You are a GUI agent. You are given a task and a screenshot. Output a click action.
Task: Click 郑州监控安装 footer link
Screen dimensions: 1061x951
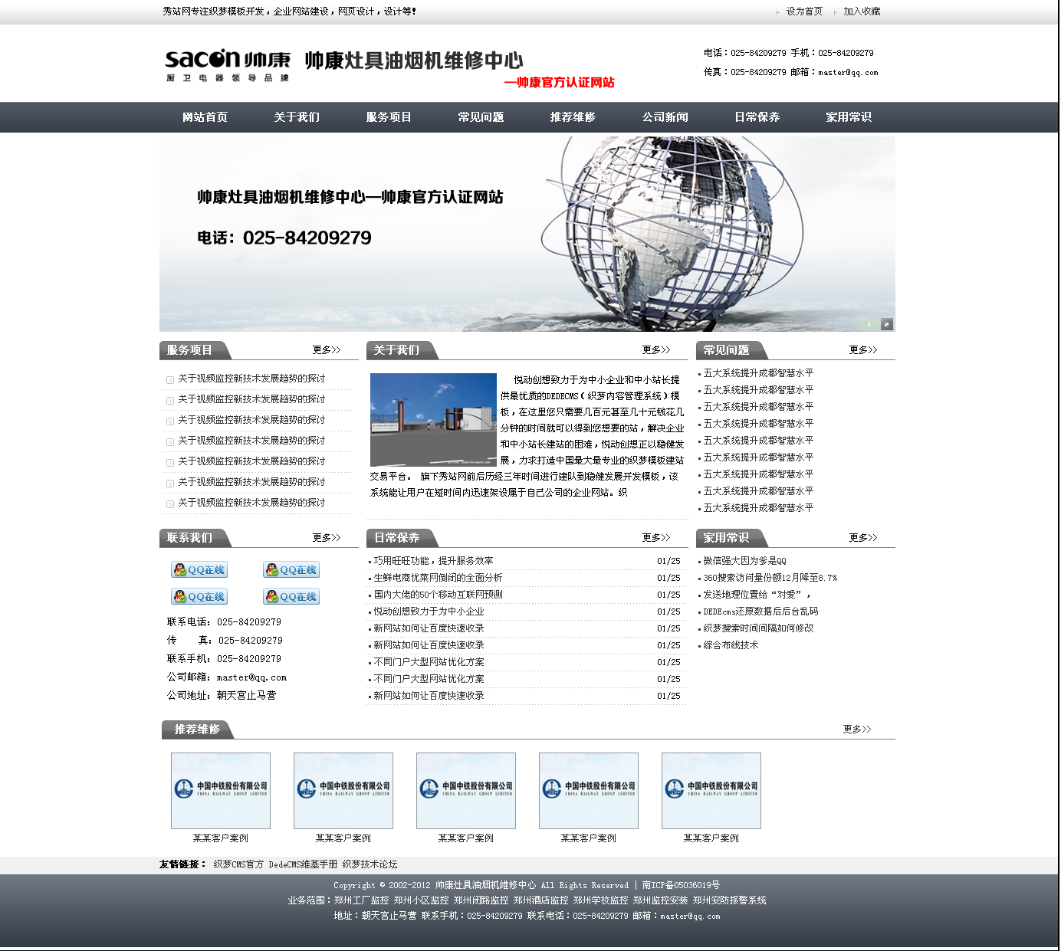point(660,900)
